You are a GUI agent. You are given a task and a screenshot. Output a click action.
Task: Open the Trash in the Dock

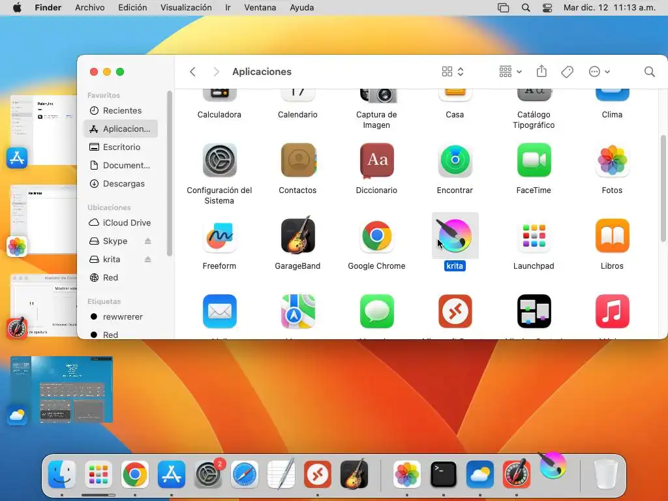605,474
